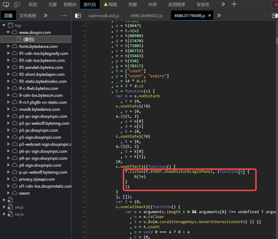This screenshot has height=239, width=278.
Task: Open the 内存 tab
Action: [x=153, y=5]
